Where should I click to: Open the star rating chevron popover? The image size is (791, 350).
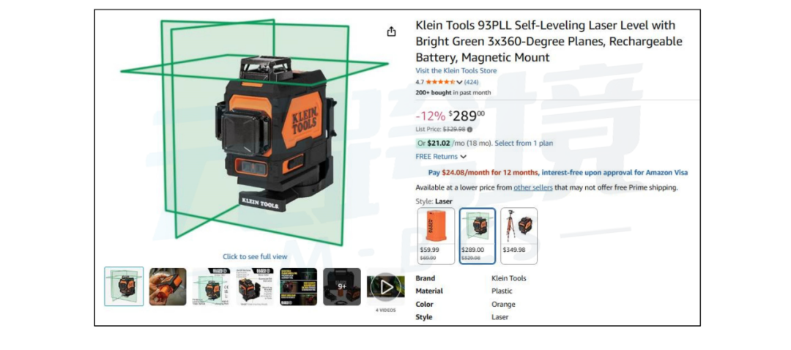pyautogui.click(x=459, y=82)
